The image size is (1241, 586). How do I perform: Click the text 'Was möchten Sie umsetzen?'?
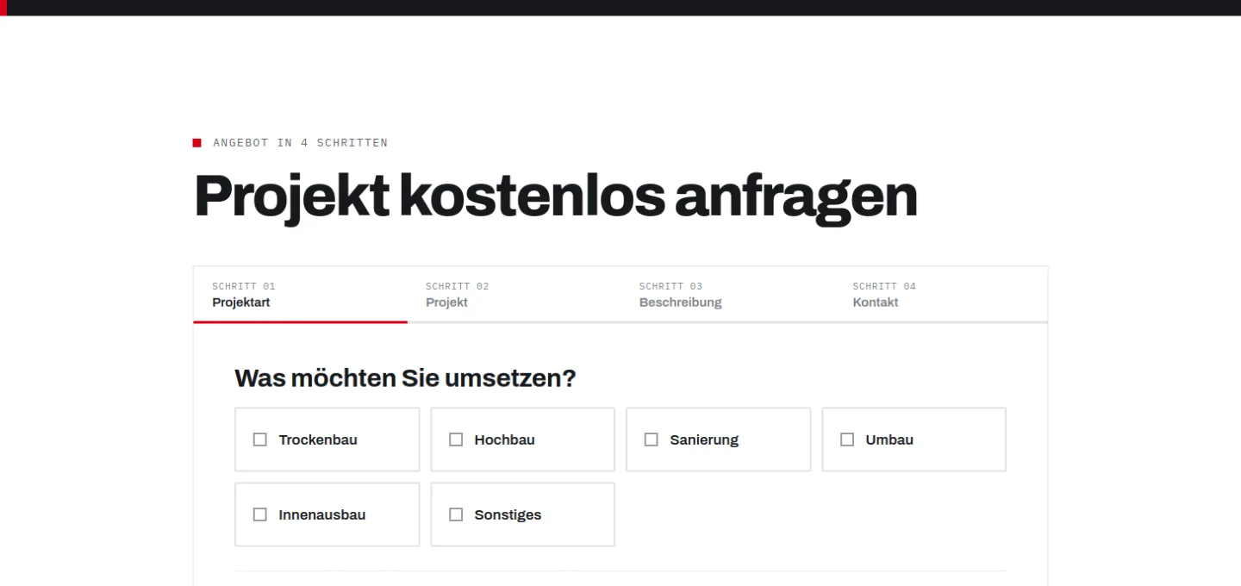[x=405, y=378]
